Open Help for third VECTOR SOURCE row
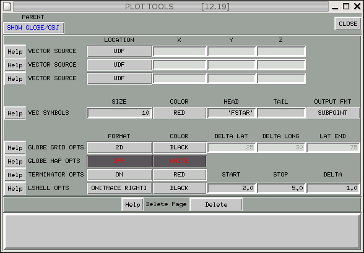 15,79
